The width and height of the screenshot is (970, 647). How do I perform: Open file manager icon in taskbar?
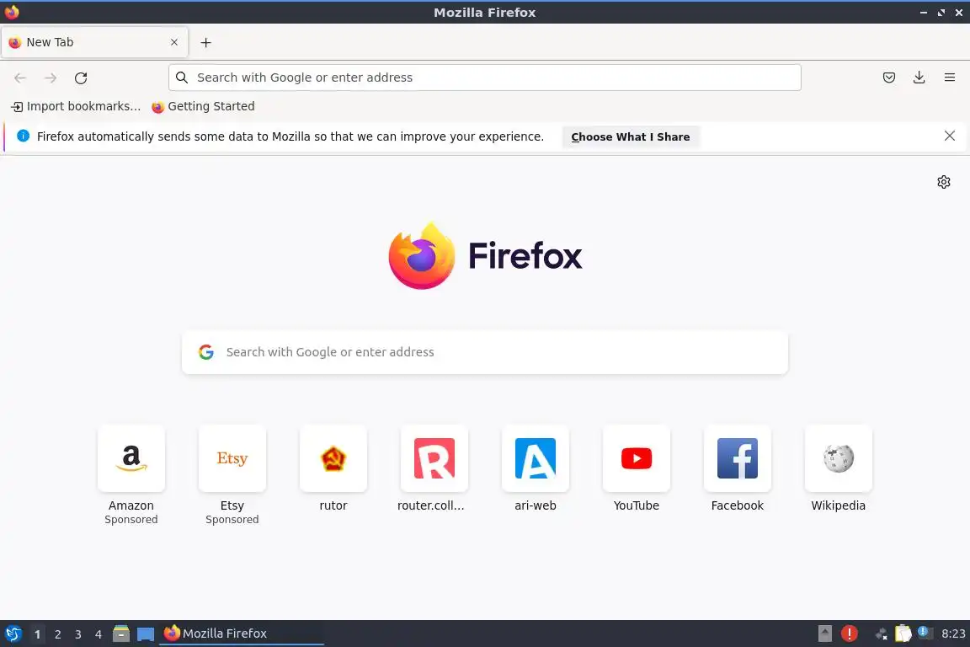point(121,634)
